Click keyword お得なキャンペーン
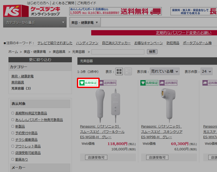 click(149, 43)
